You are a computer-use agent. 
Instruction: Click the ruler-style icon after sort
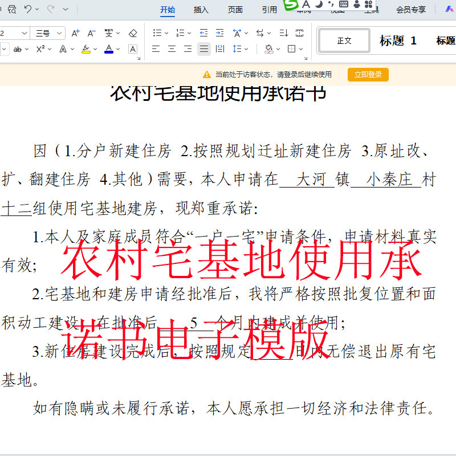pyautogui.click(x=300, y=33)
